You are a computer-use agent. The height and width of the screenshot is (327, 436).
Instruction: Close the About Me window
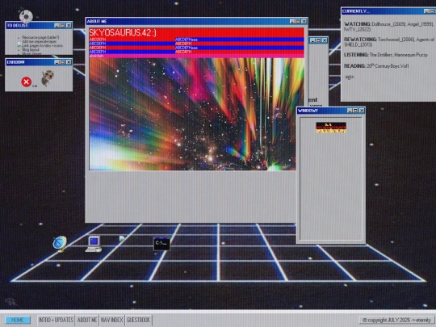point(304,22)
